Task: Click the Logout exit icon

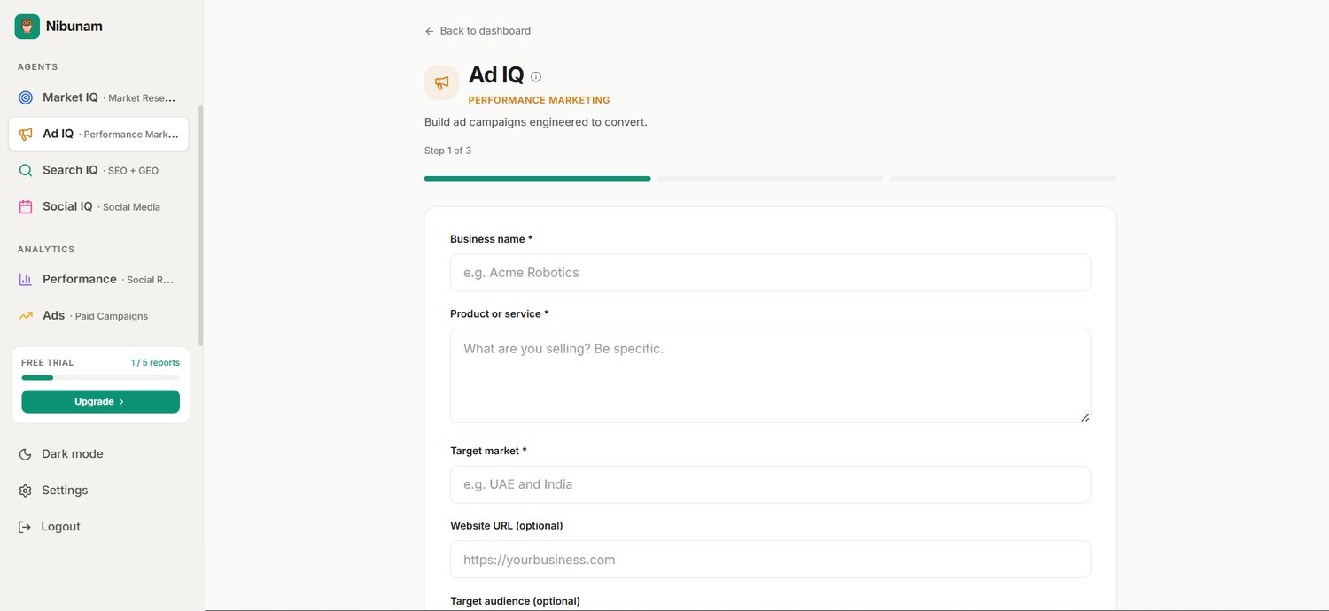Action: [25, 527]
